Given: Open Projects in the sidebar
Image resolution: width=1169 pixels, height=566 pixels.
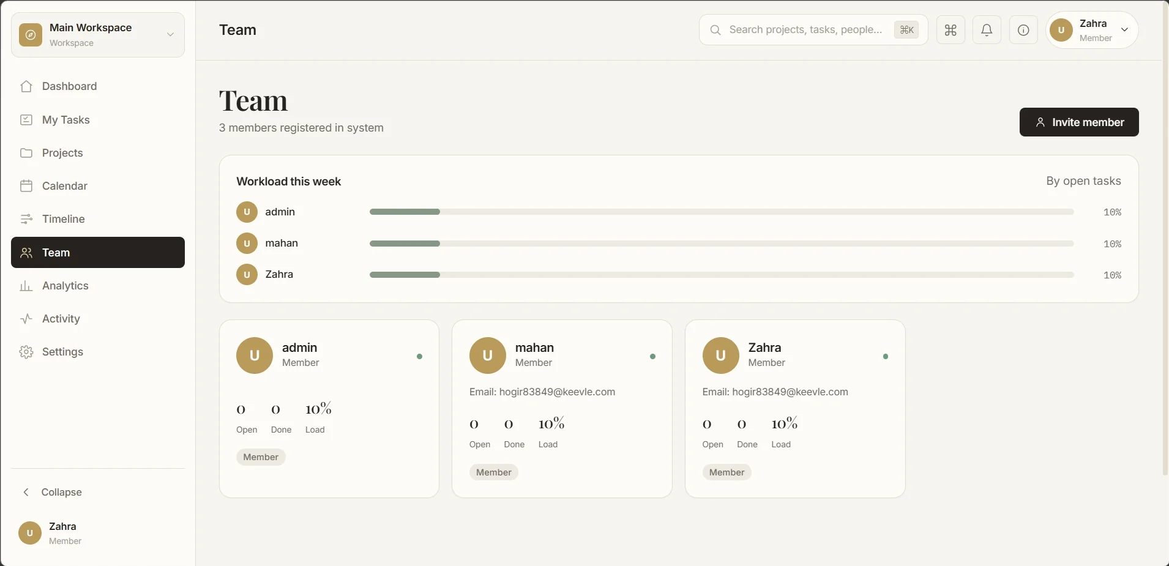Looking at the screenshot, I should pyautogui.click(x=98, y=153).
